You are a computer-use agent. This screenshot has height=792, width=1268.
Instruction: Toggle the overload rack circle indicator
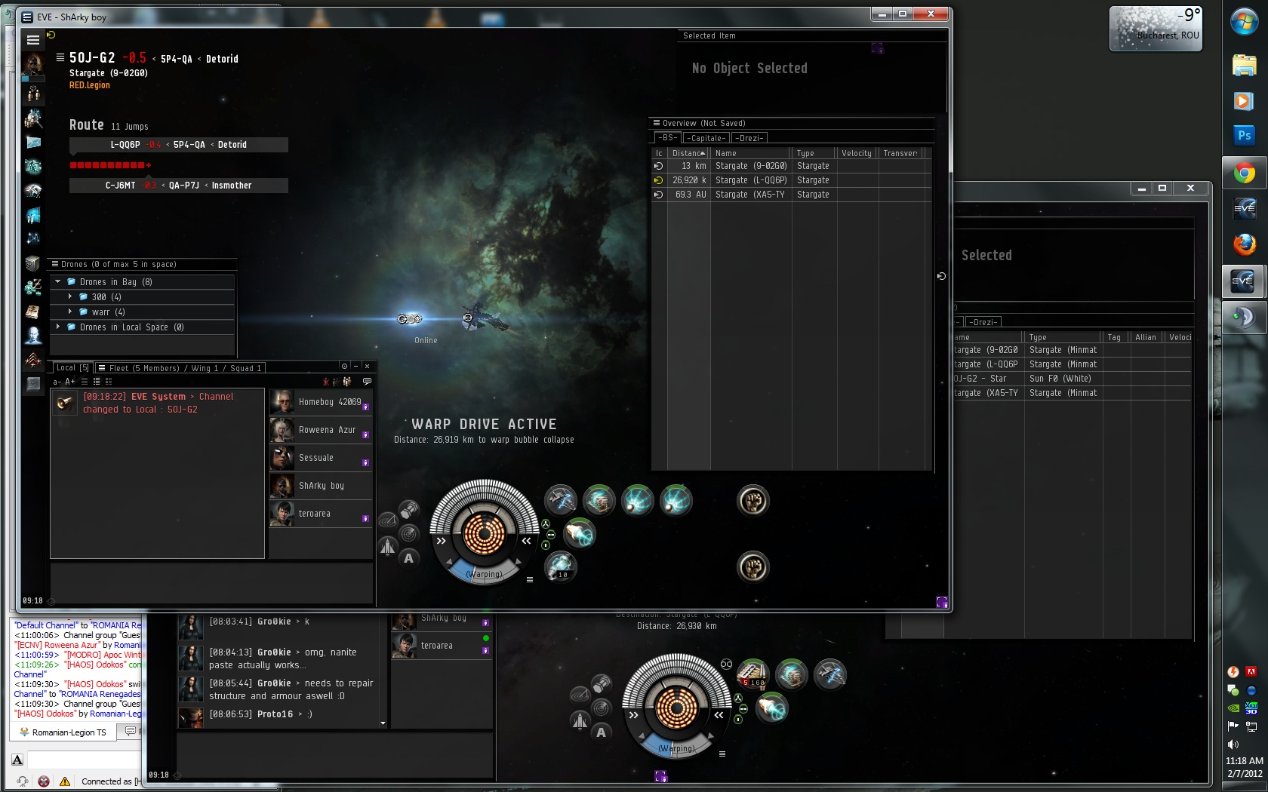[546, 545]
